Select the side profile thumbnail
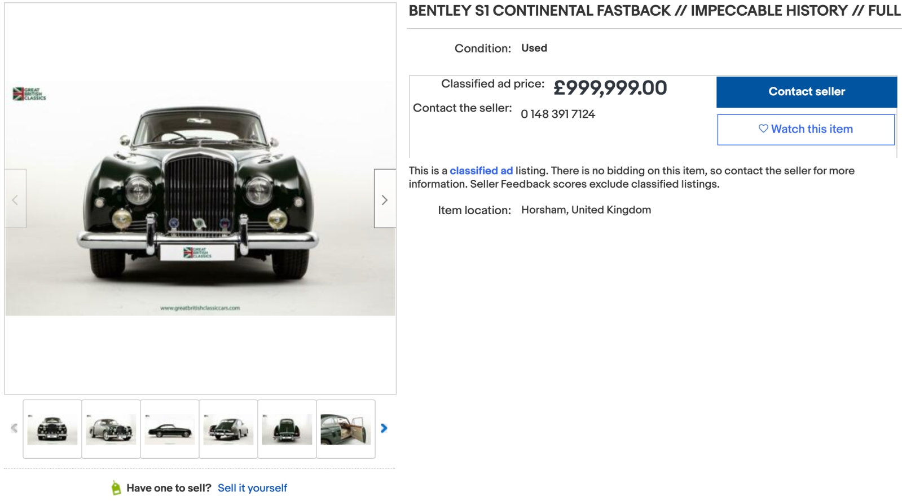902x501 pixels. click(170, 429)
